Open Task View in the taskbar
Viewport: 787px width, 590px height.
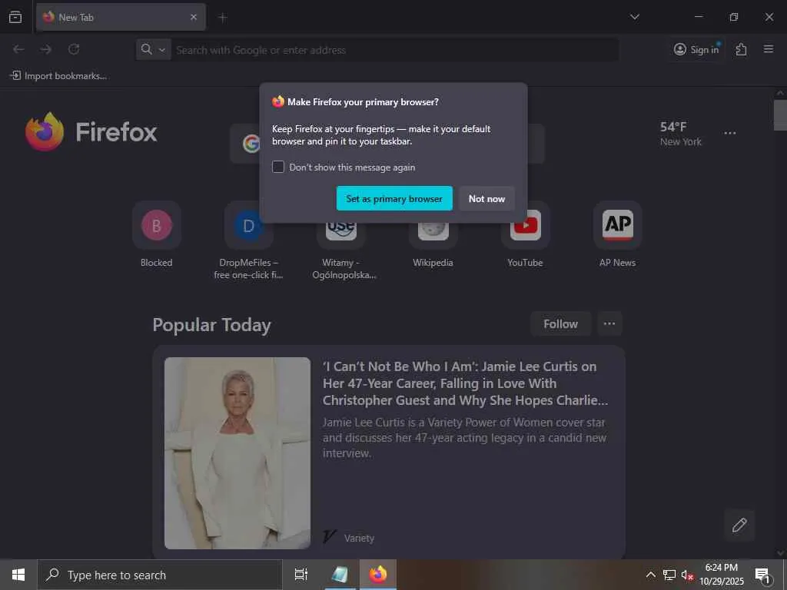click(301, 575)
